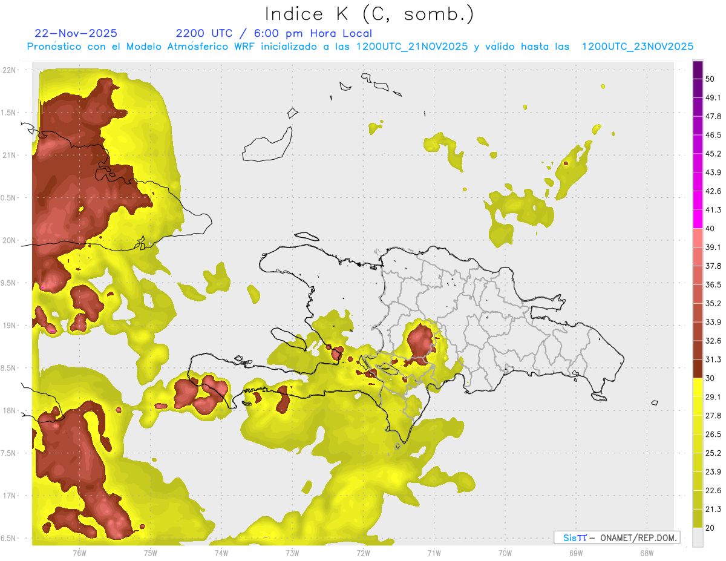Screen dimensions: 726x561
Task: Click the "74W" longitude label
Action: 221,553
